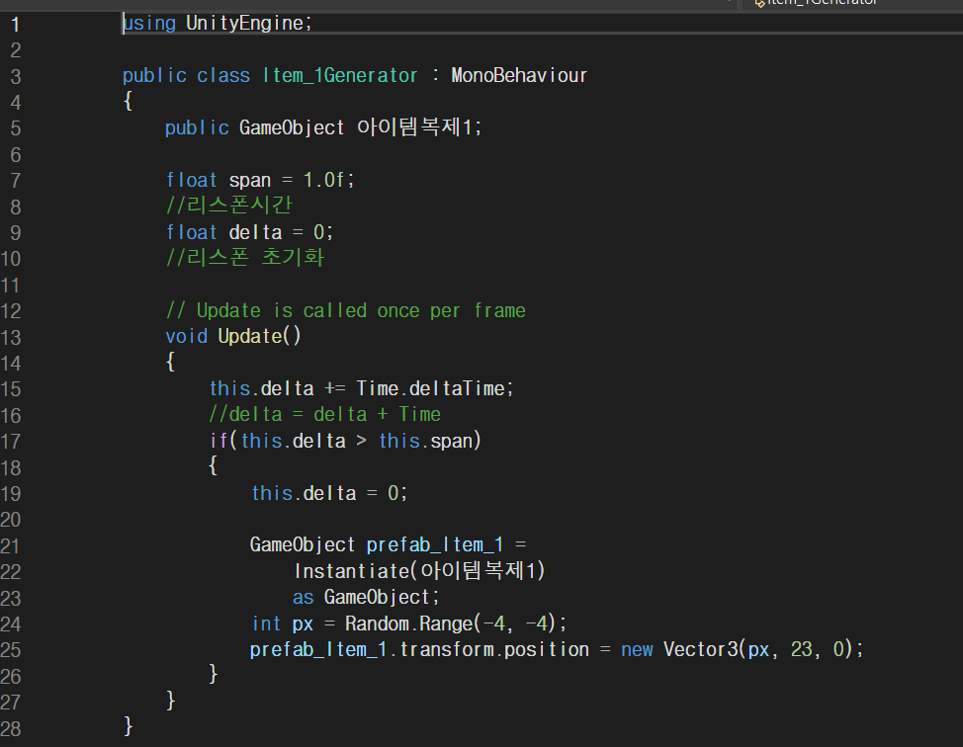Click 'MonoBehaviour' base class on line 3
The width and height of the screenshot is (963, 747).
519,75
